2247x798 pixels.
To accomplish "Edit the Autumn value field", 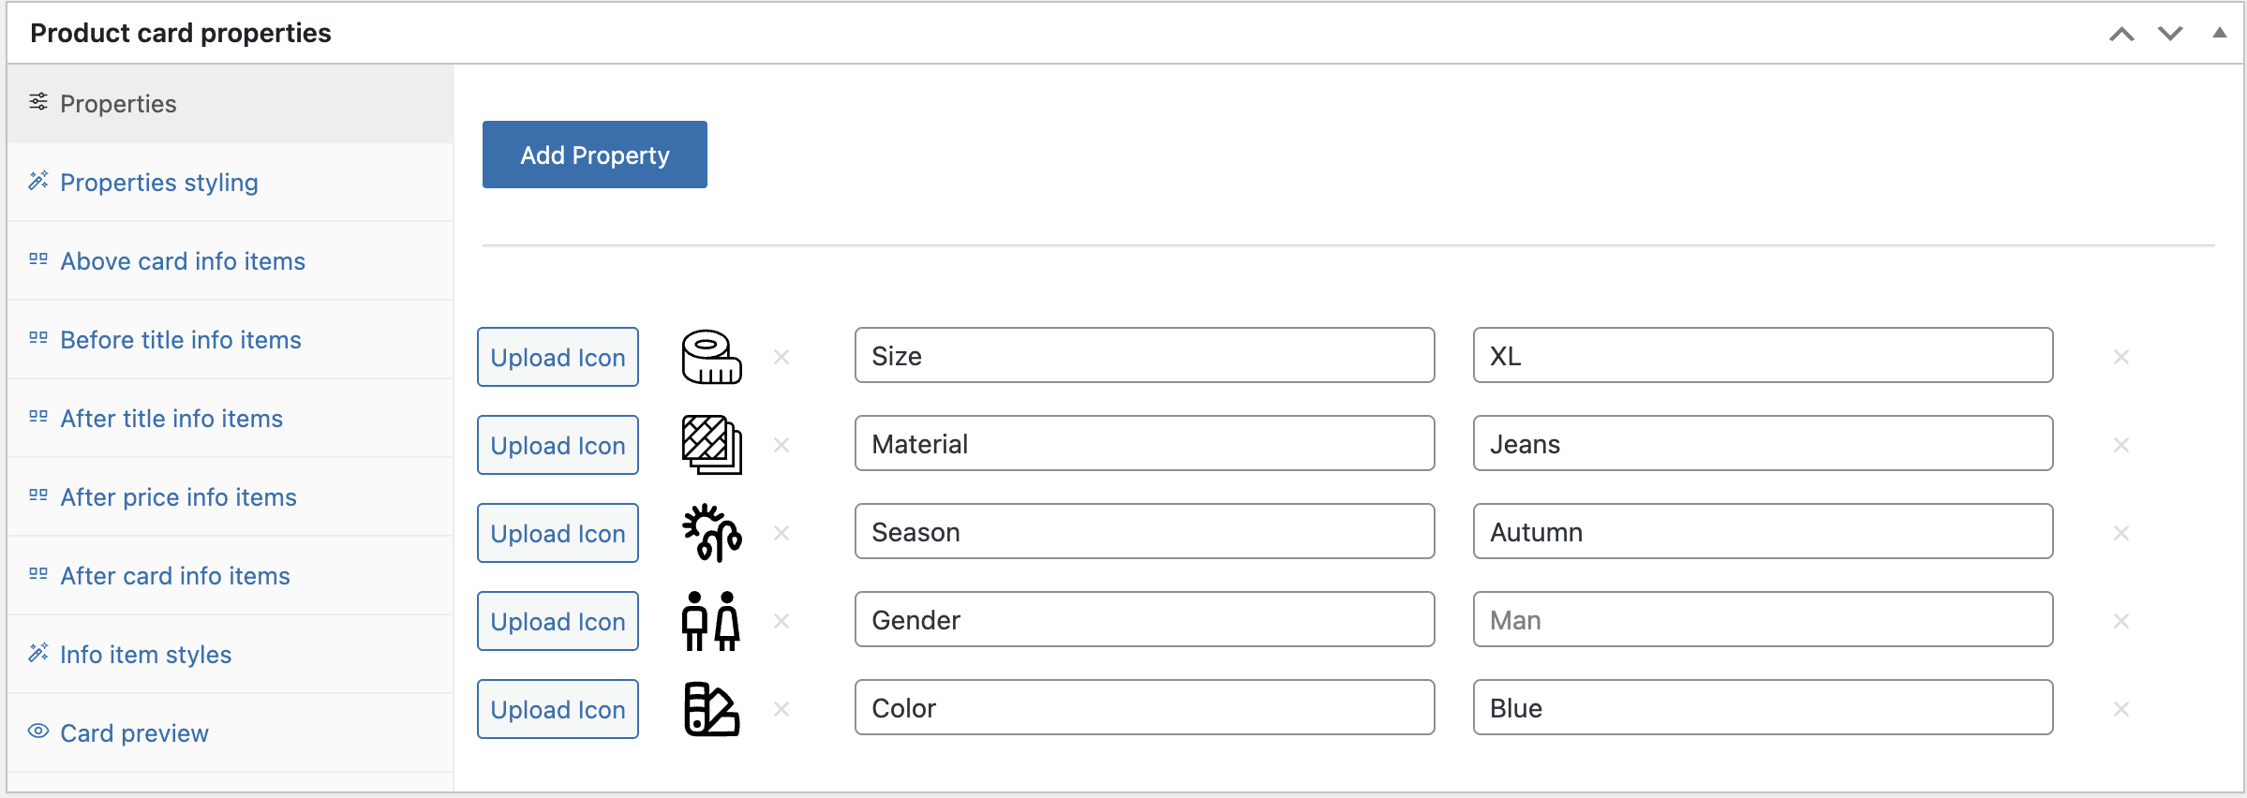I will (1763, 531).
